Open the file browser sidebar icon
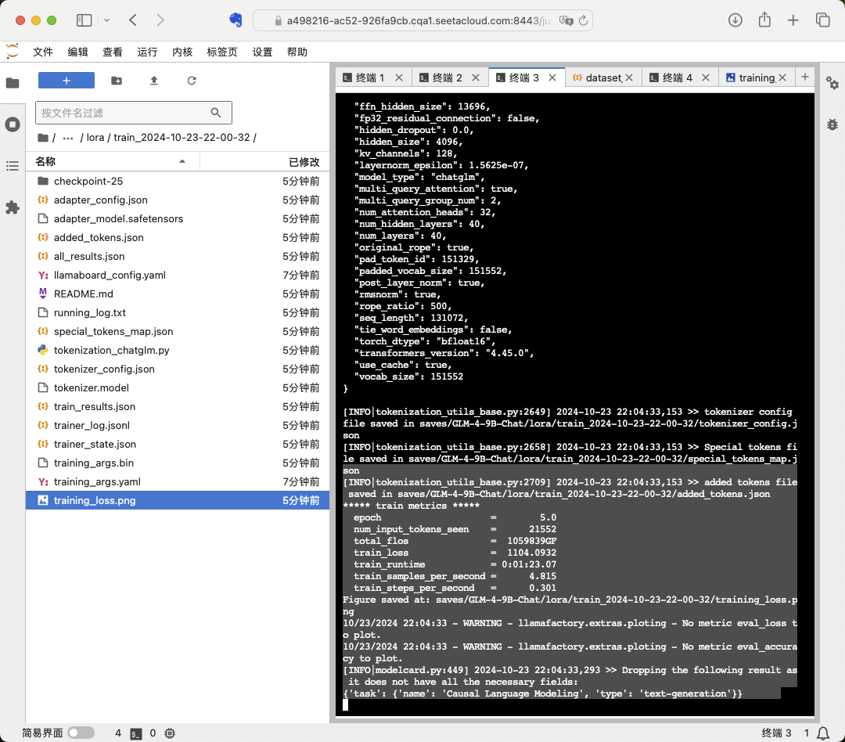This screenshot has width=845, height=742. 13,82
